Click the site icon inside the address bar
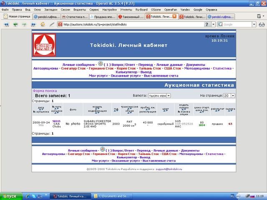Viewport: 267px width, 200px height. [60, 25]
